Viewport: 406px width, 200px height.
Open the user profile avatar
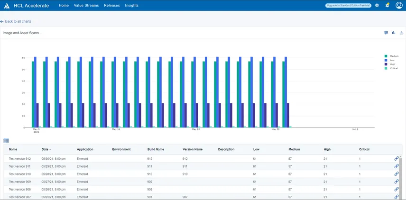point(399,5)
